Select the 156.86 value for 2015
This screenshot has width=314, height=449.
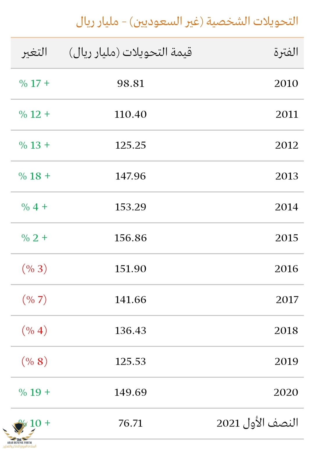[131, 238]
